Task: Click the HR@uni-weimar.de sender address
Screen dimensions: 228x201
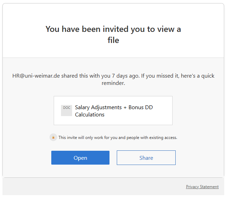Action: [x=36, y=76]
